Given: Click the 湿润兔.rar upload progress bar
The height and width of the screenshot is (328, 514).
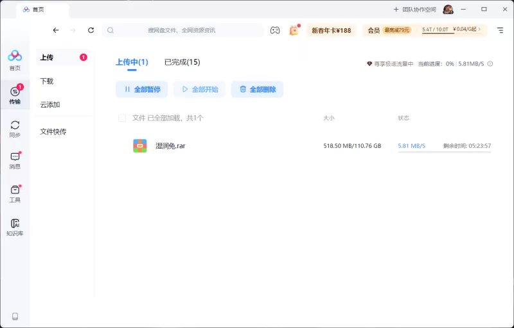Looking at the screenshot, I should (x=445, y=152).
